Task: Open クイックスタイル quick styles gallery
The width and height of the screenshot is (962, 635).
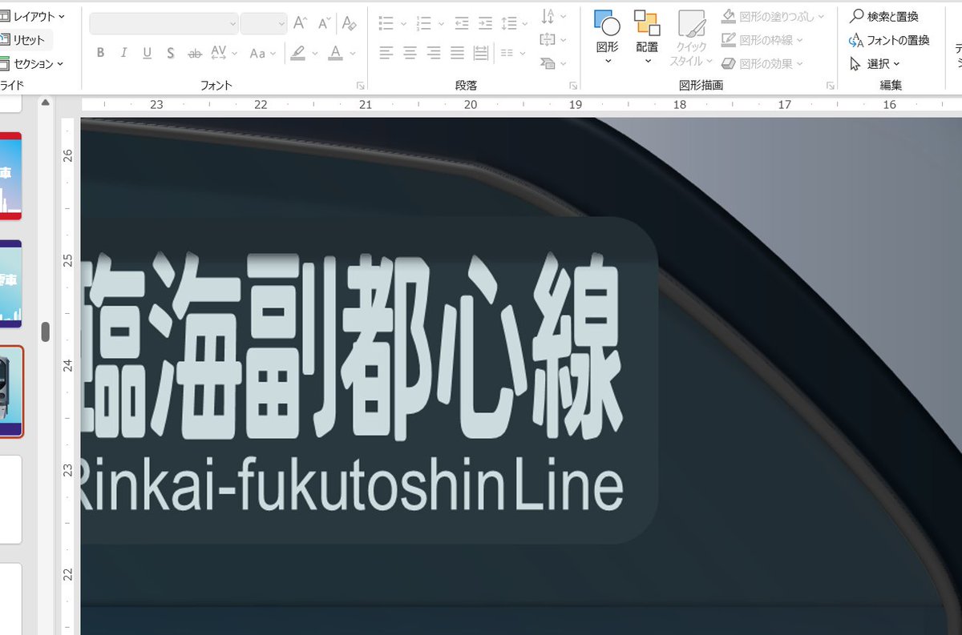Action: pos(691,38)
